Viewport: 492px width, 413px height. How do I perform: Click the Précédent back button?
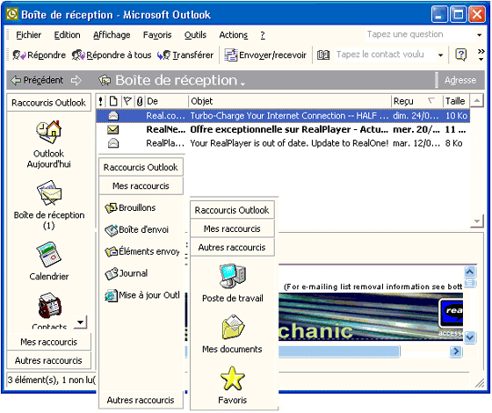click(x=37, y=80)
